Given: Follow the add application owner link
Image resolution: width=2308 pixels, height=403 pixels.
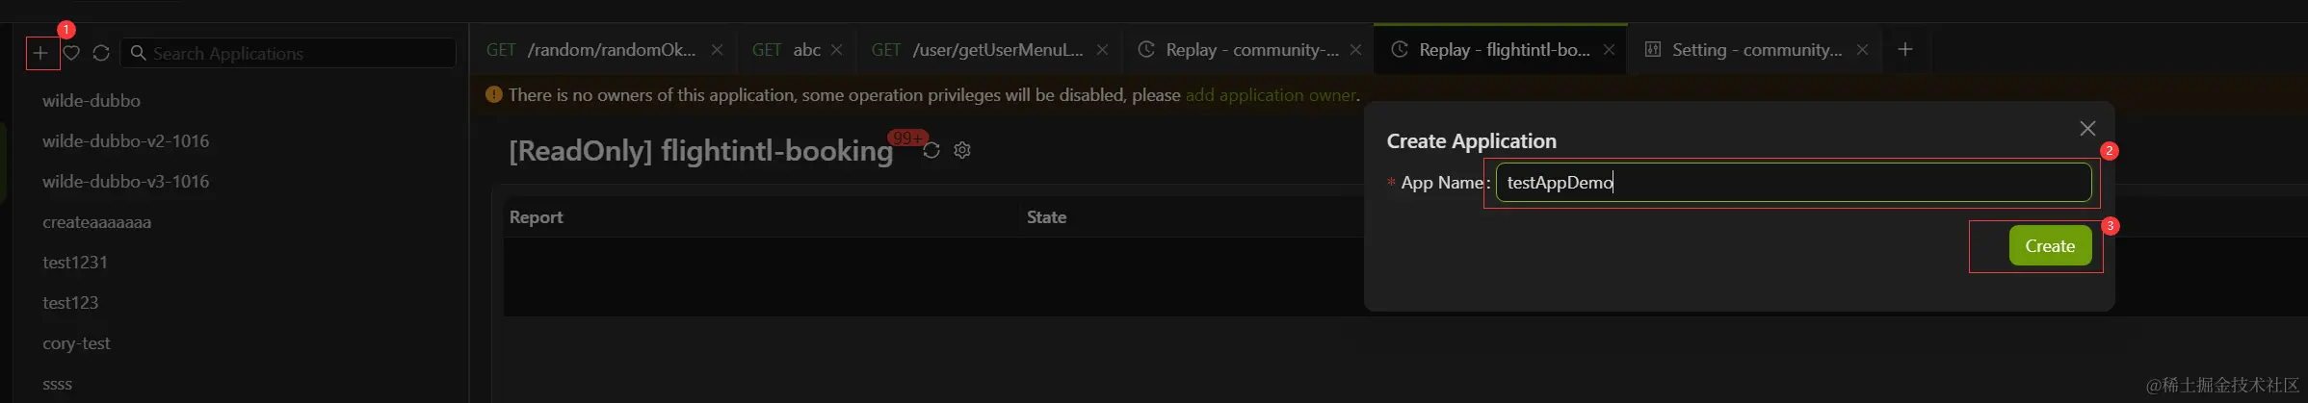Looking at the screenshot, I should pyautogui.click(x=1270, y=95).
